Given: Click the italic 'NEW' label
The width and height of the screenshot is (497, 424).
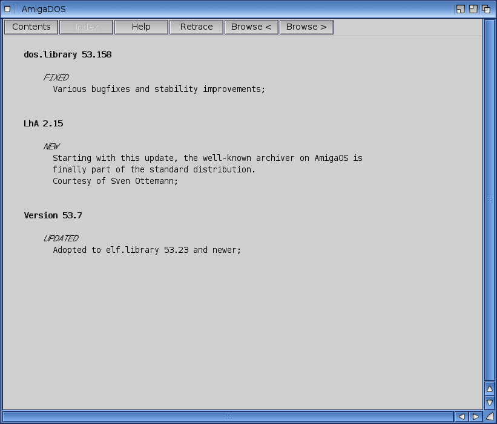Looking at the screenshot, I should point(51,146).
